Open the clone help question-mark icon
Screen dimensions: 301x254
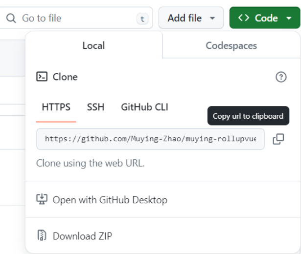tap(281, 77)
